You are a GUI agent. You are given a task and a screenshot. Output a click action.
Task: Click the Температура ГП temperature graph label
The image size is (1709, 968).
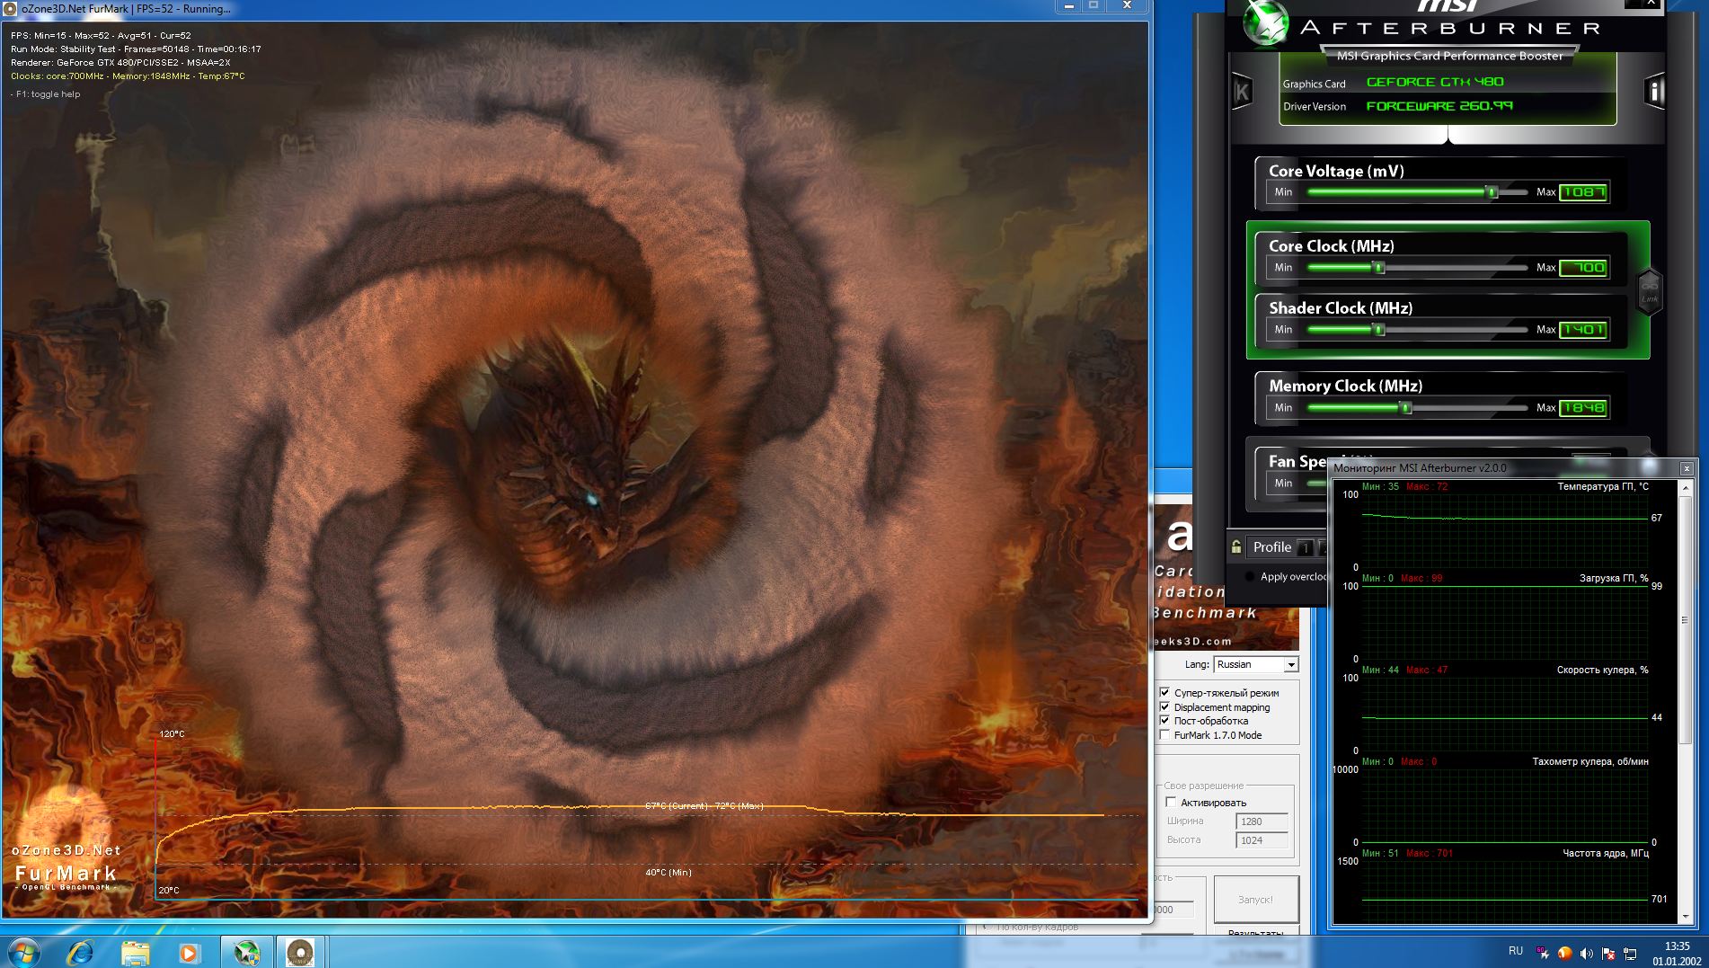[1603, 487]
